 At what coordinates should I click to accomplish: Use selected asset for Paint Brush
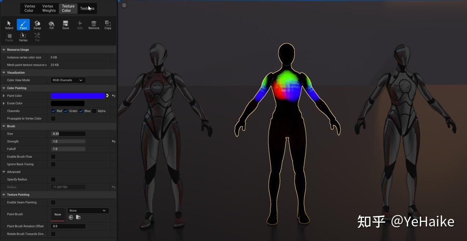pos(71,217)
